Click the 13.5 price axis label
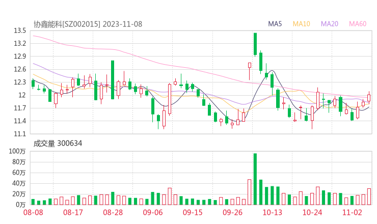 click(20, 31)
